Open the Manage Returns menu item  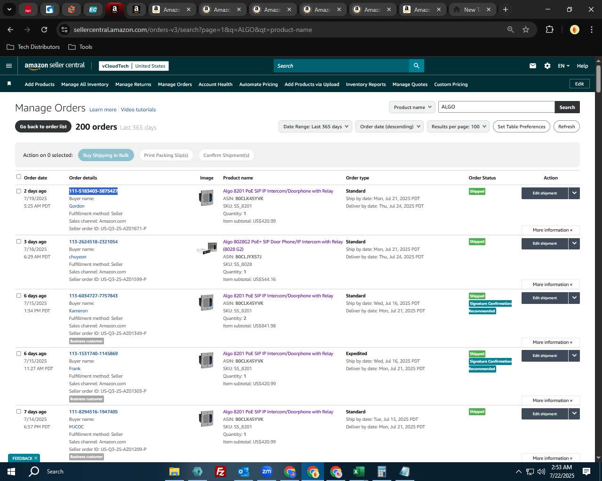pyautogui.click(x=133, y=84)
